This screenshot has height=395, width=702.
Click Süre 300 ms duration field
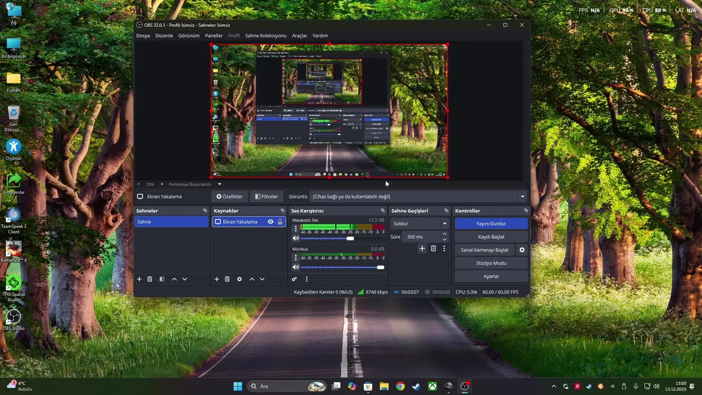pyautogui.click(x=422, y=237)
